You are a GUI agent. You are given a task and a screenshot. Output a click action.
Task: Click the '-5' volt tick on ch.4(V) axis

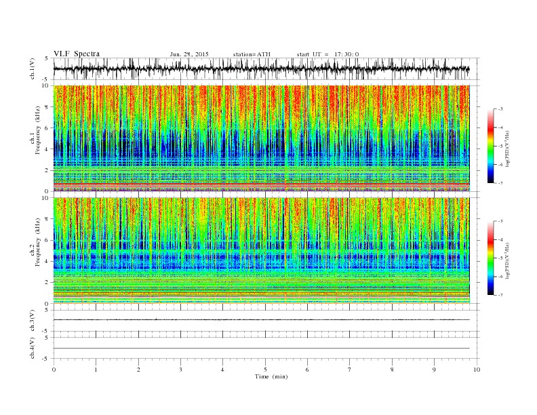46,359
